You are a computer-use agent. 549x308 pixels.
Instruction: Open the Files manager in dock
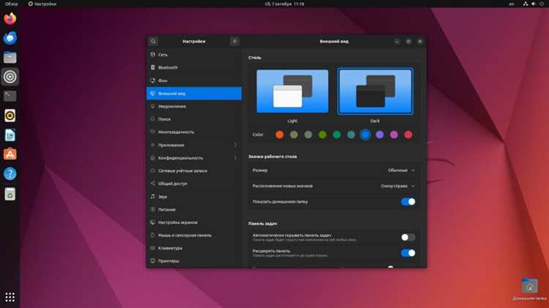[x=10, y=57]
